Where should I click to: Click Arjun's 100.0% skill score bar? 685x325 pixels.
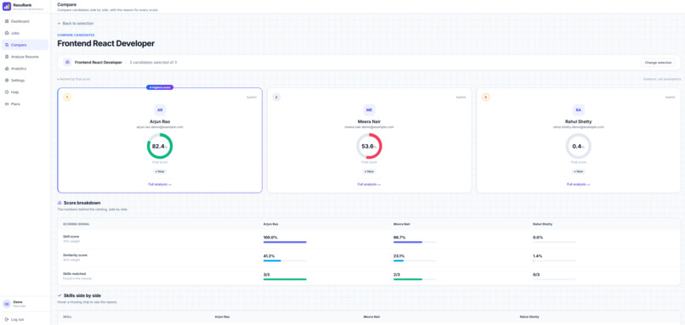point(285,242)
